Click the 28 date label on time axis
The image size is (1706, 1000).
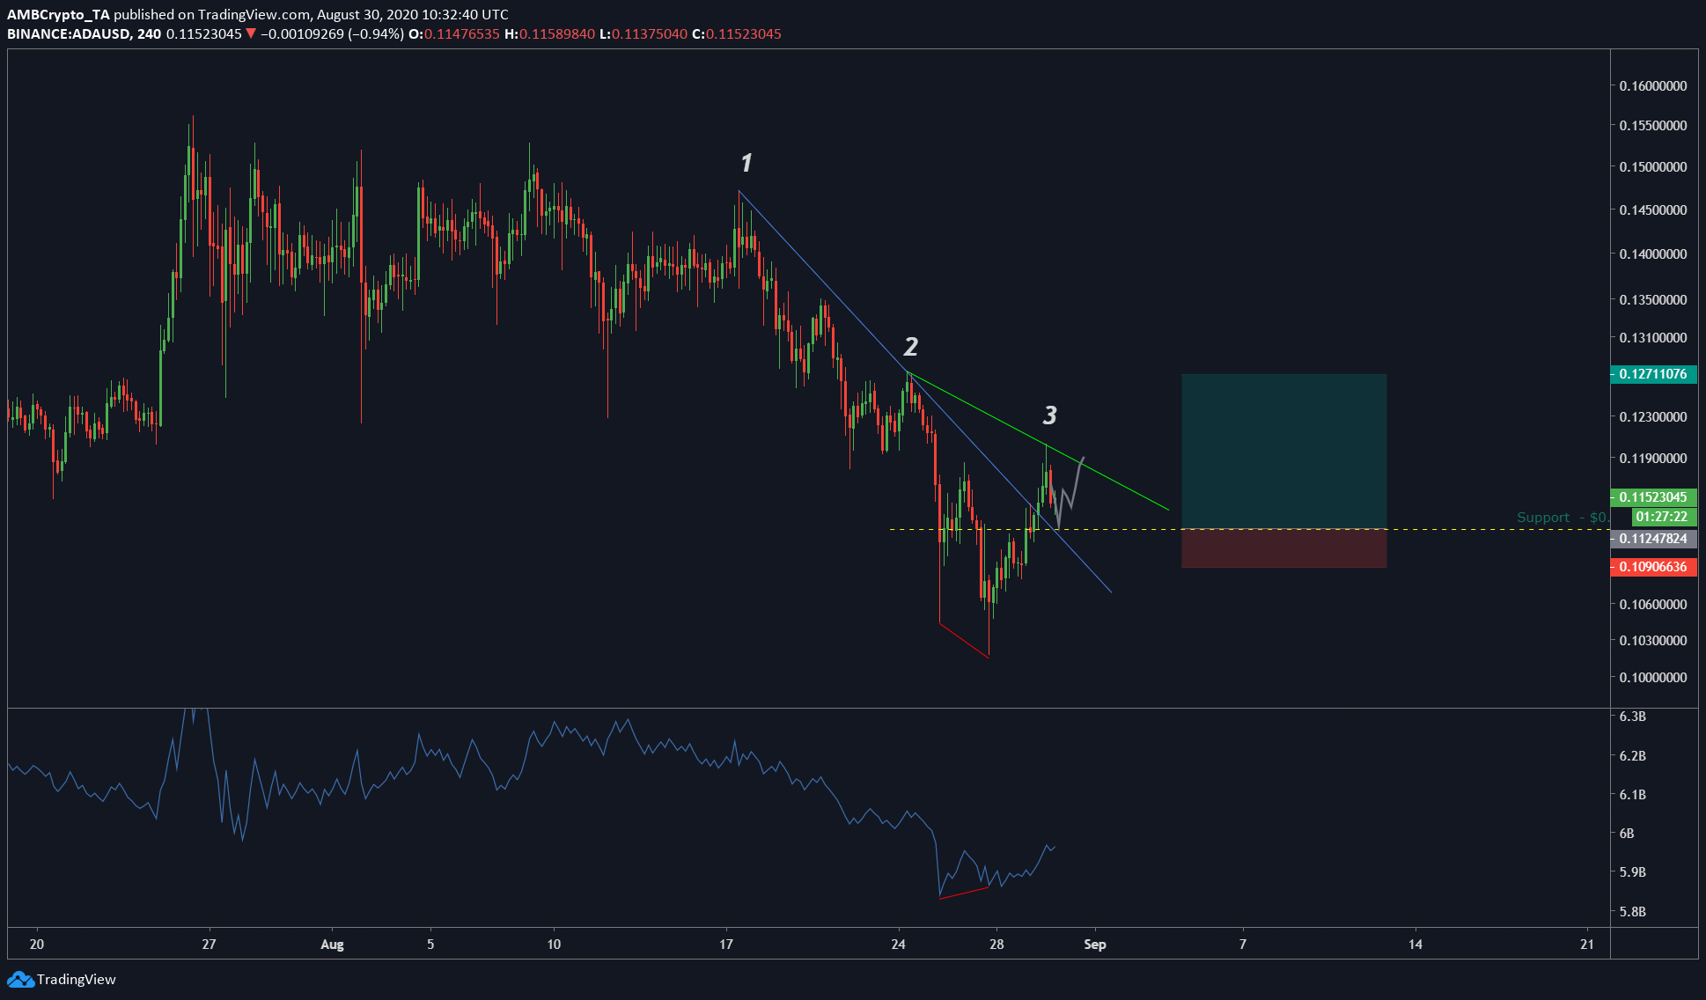click(996, 945)
